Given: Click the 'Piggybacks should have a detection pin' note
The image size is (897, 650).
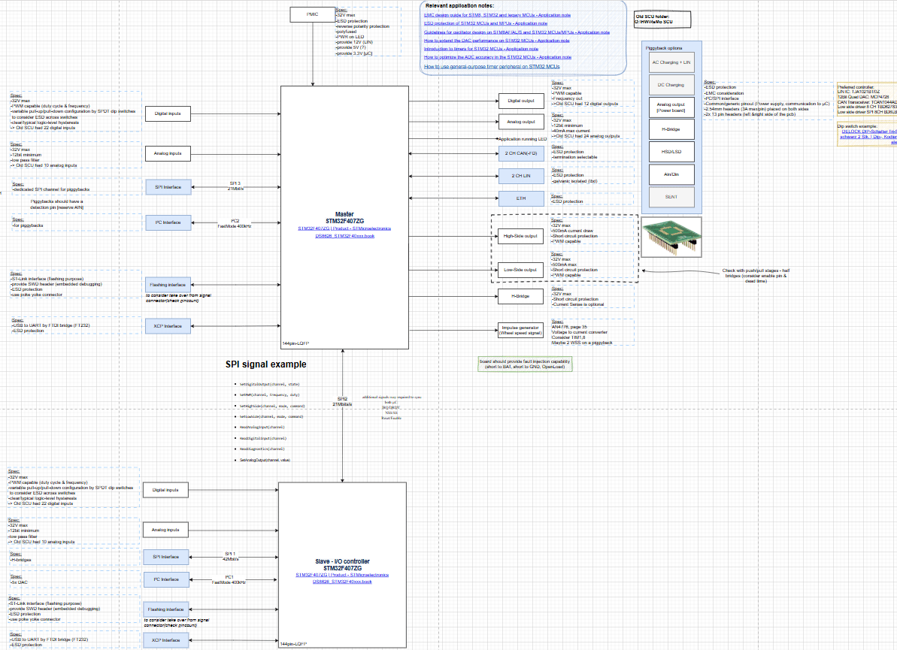Looking at the screenshot, I should (x=56, y=204).
